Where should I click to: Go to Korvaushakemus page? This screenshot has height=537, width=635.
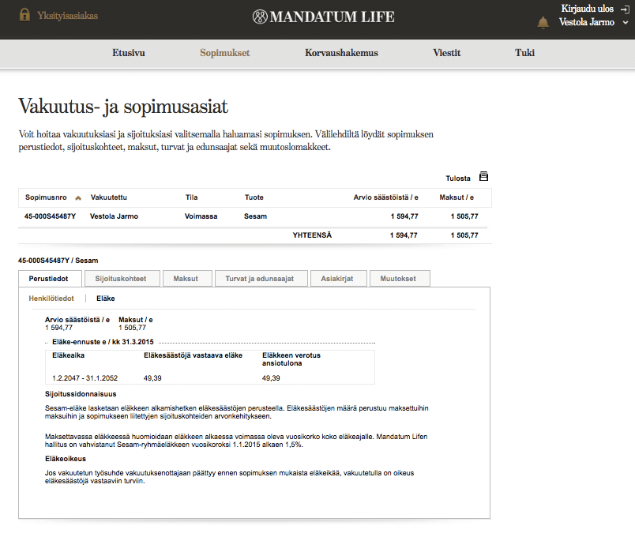(341, 53)
